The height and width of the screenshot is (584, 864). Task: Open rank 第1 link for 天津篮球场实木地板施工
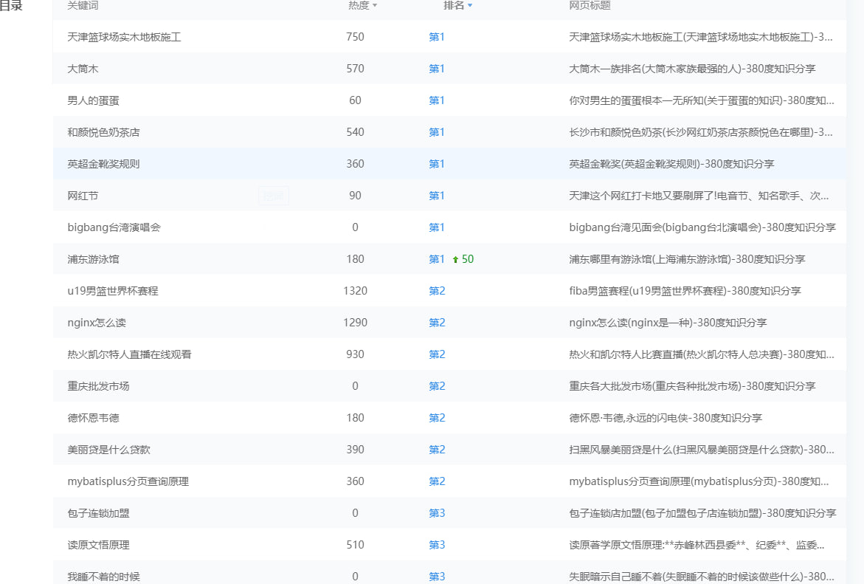437,37
